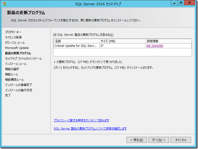Click the 戻る(B) back button
This screenshot has height=149, width=198.
137,140
